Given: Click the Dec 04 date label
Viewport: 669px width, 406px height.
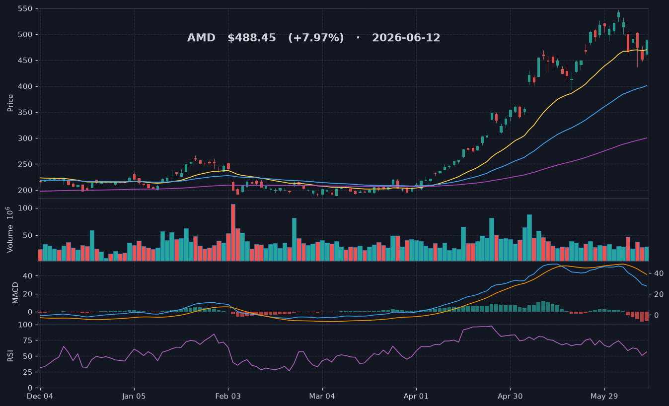Looking at the screenshot, I should [40, 397].
